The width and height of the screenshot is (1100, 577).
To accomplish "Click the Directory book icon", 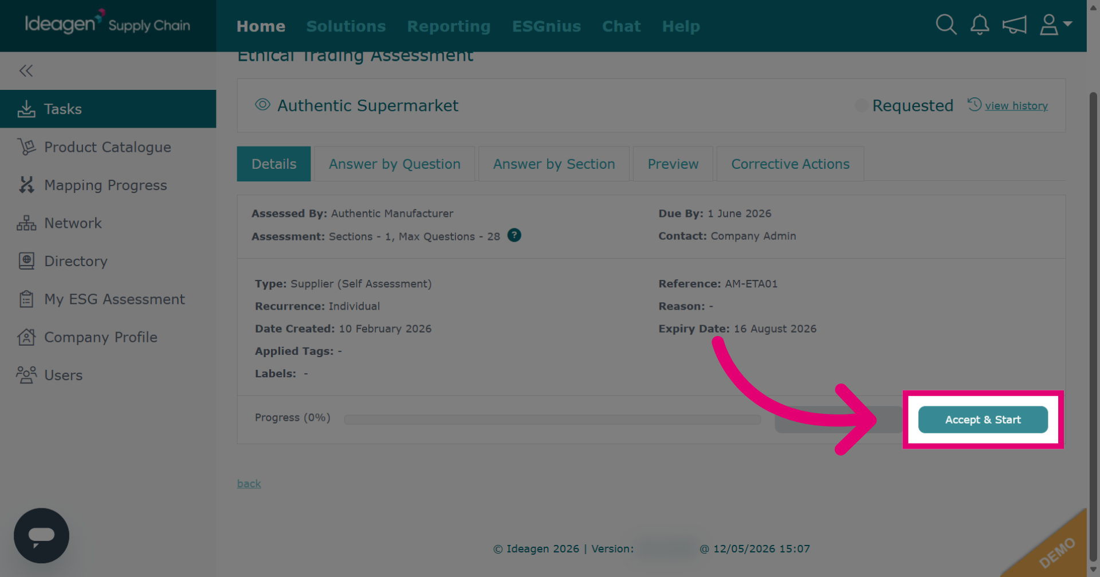I will click(x=26, y=261).
